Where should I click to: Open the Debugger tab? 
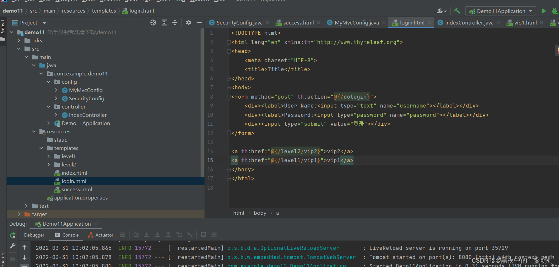[x=34, y=235]
